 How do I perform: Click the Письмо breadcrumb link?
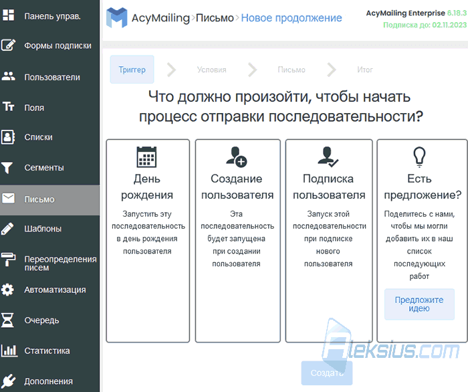click(215, 18)
